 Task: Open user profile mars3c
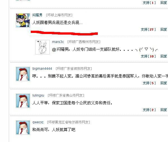[58, 42]
